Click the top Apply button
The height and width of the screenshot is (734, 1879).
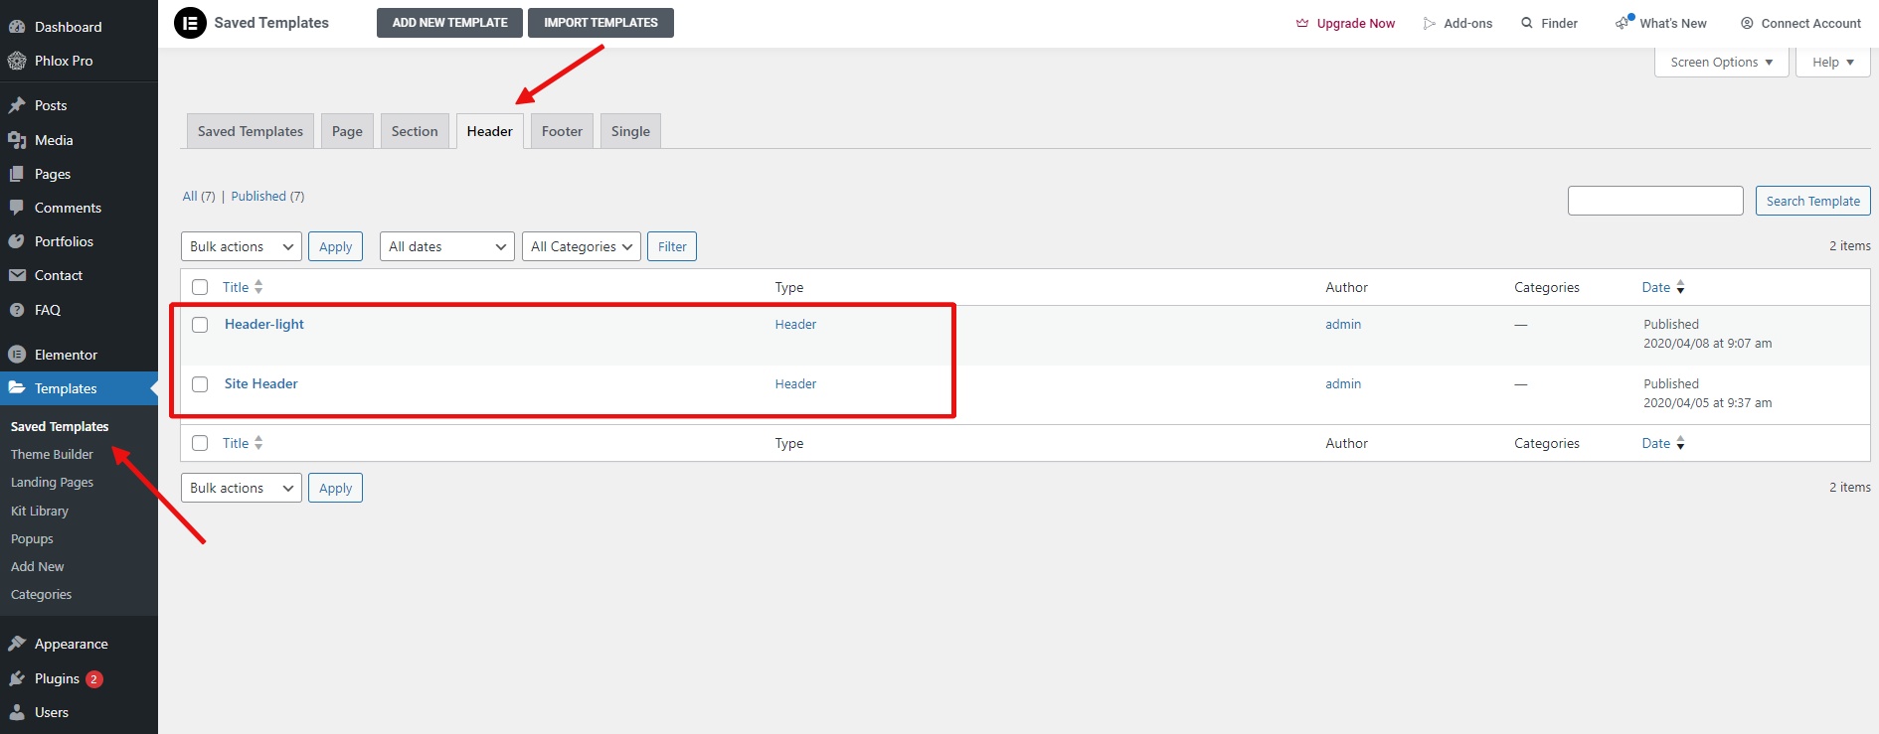pos(335,246)
